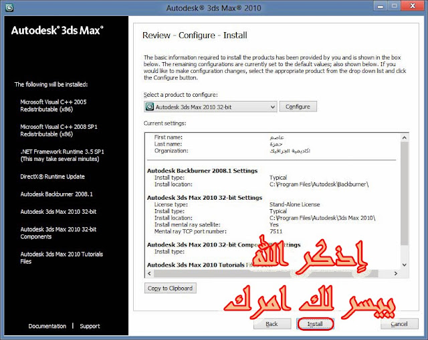Click the app icon in title bar
The image size is (428, 340).
(9, 7)
